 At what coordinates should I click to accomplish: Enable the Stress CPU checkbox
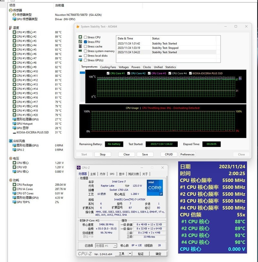tap(85, 37)
